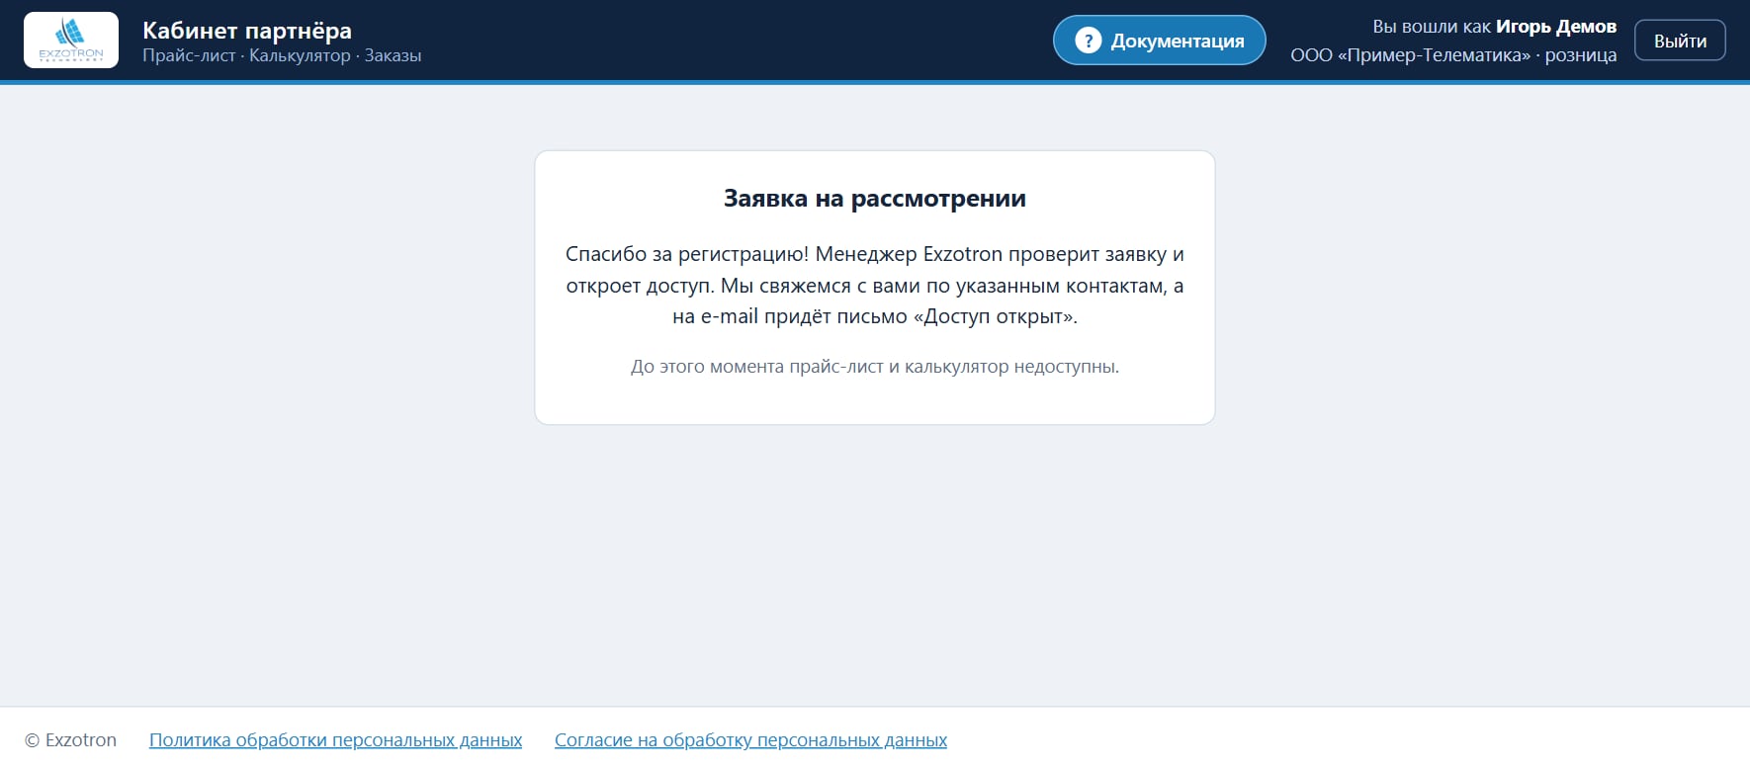Image resolution: width=1750 pixels, height=771 pixels.
Task: Click heading Заявка на рассмотрении
Action: (x=875, y=199)
